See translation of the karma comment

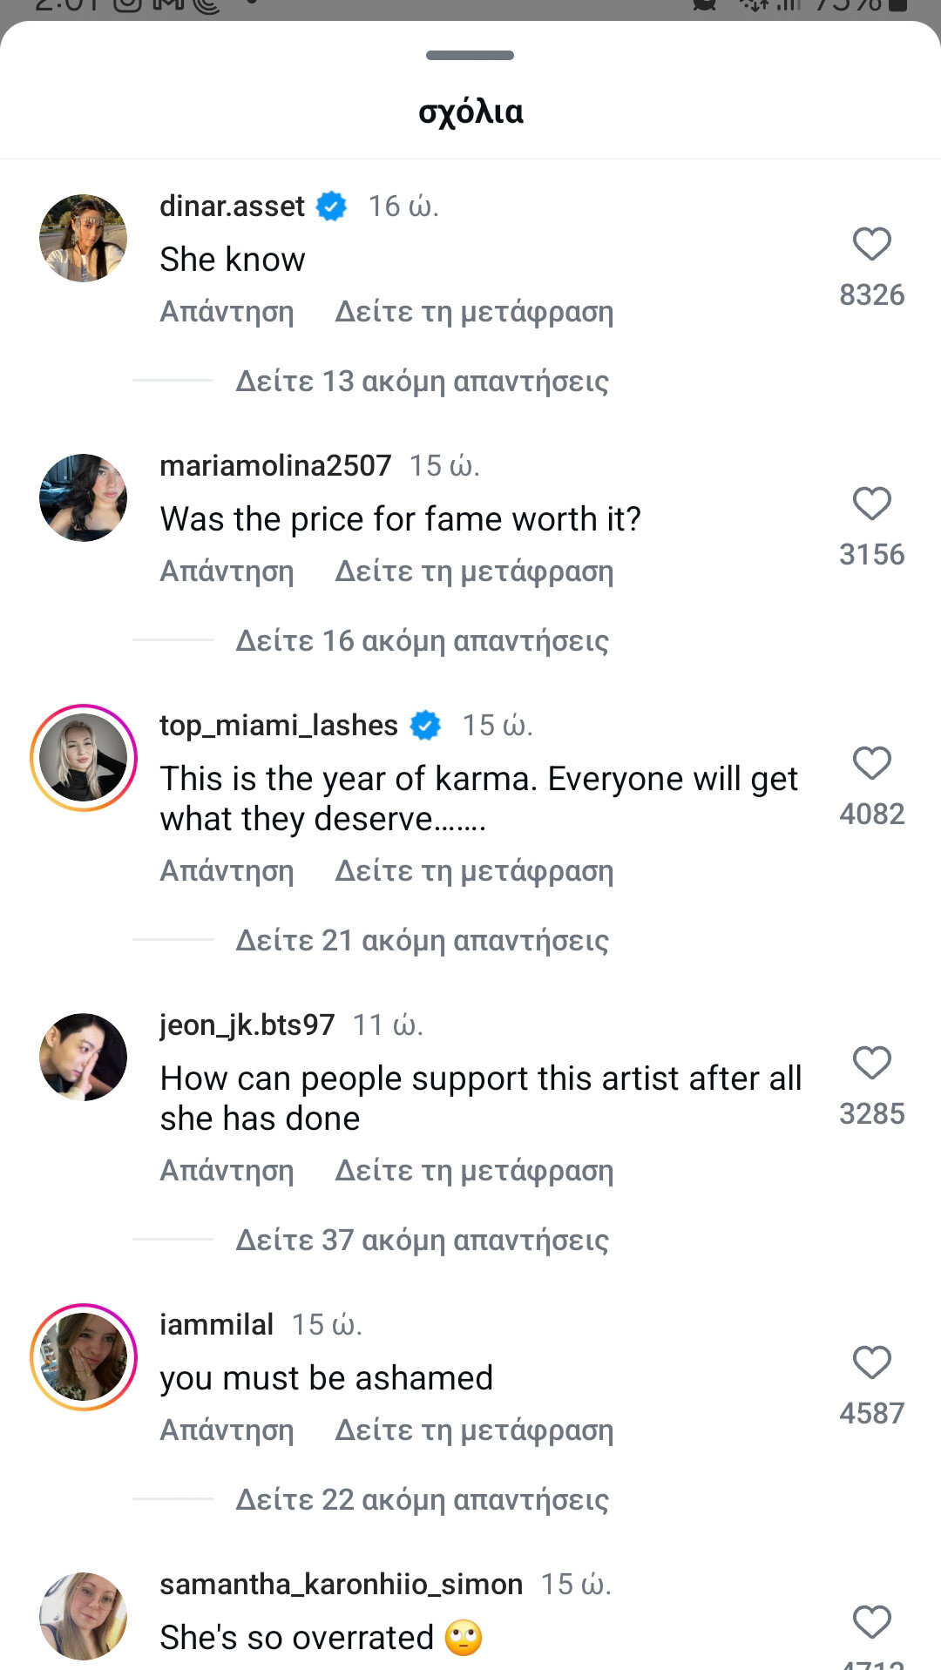(x=474, y=871)
